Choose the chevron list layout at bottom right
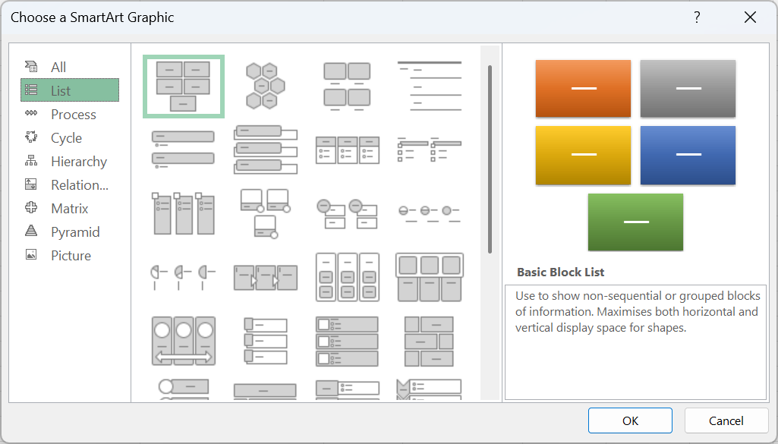778x444 pixels. [x=429, y=389]
